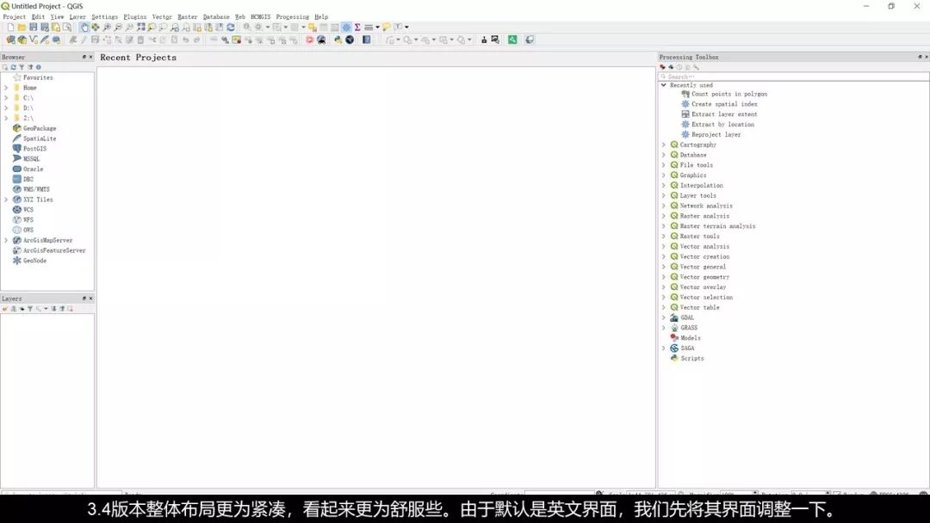The image size is (930, 523).
Task: Select the WMS/WMTS entry in Browser
Action: coord(36,189)
